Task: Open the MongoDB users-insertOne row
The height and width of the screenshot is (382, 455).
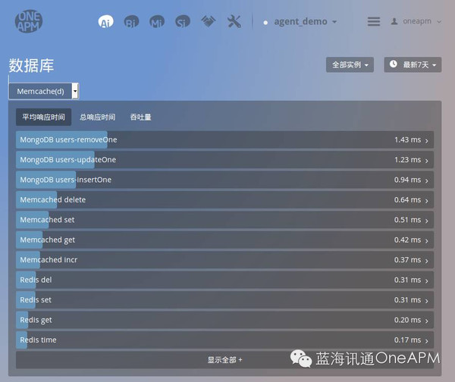Action: click(225, 180)
